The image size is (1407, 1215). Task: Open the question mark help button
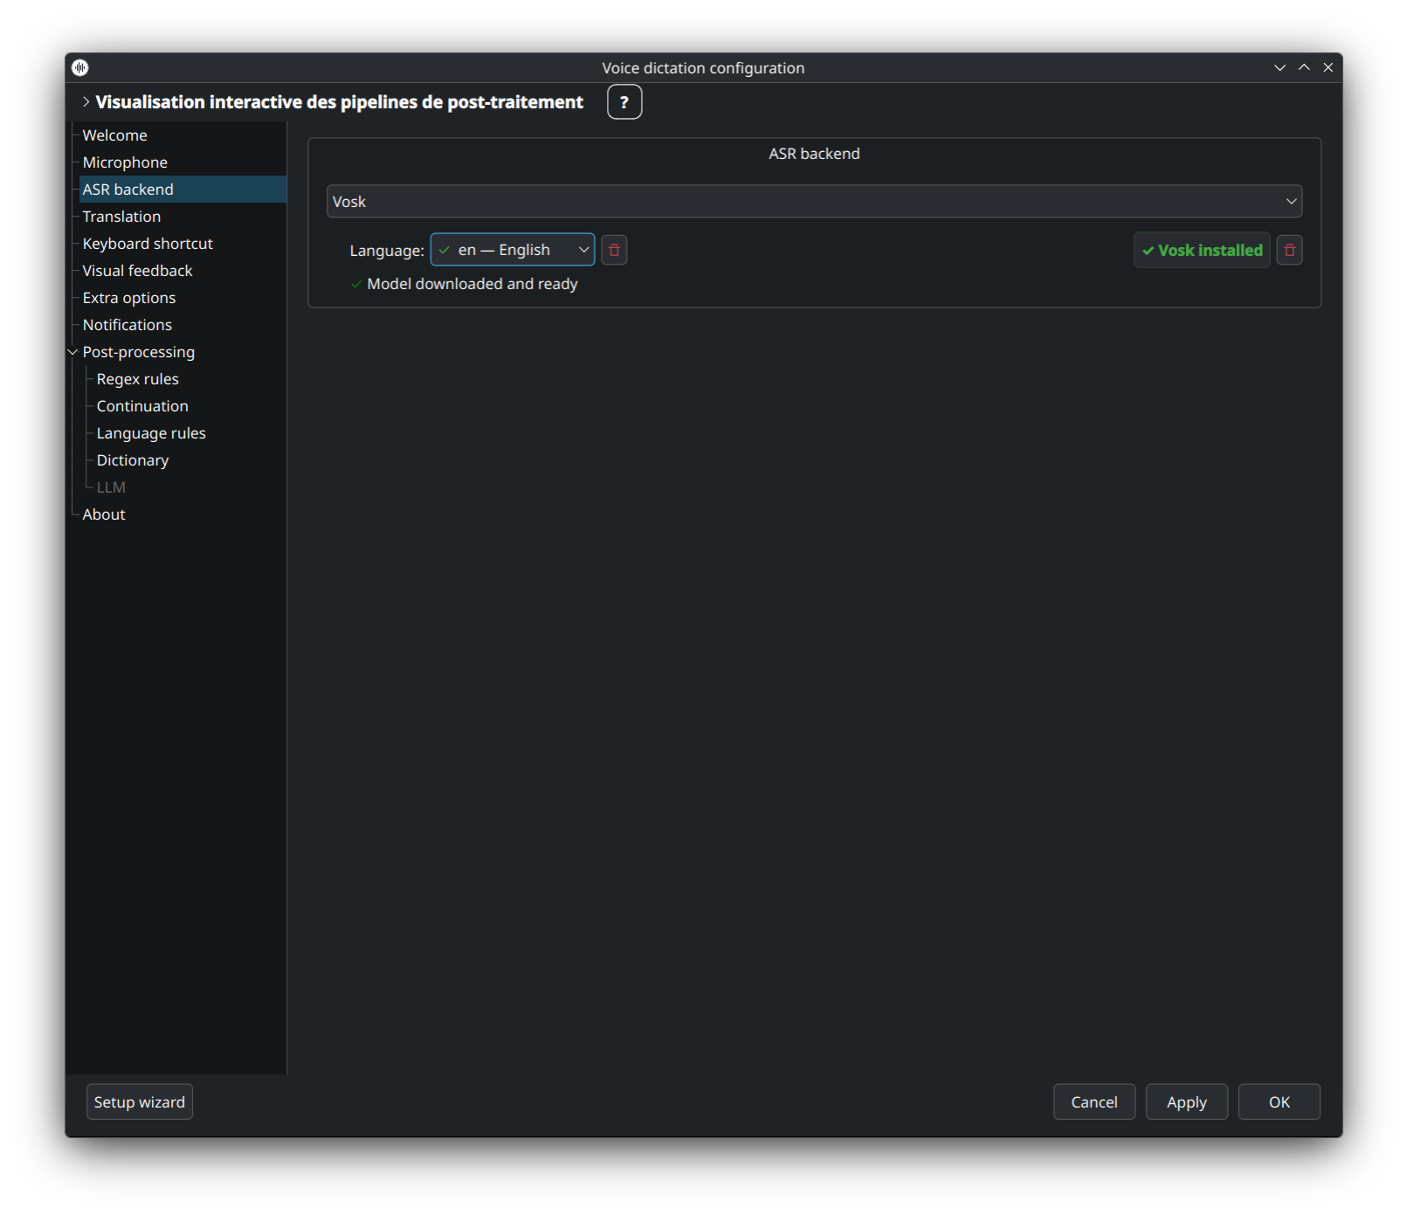[624, 102]
